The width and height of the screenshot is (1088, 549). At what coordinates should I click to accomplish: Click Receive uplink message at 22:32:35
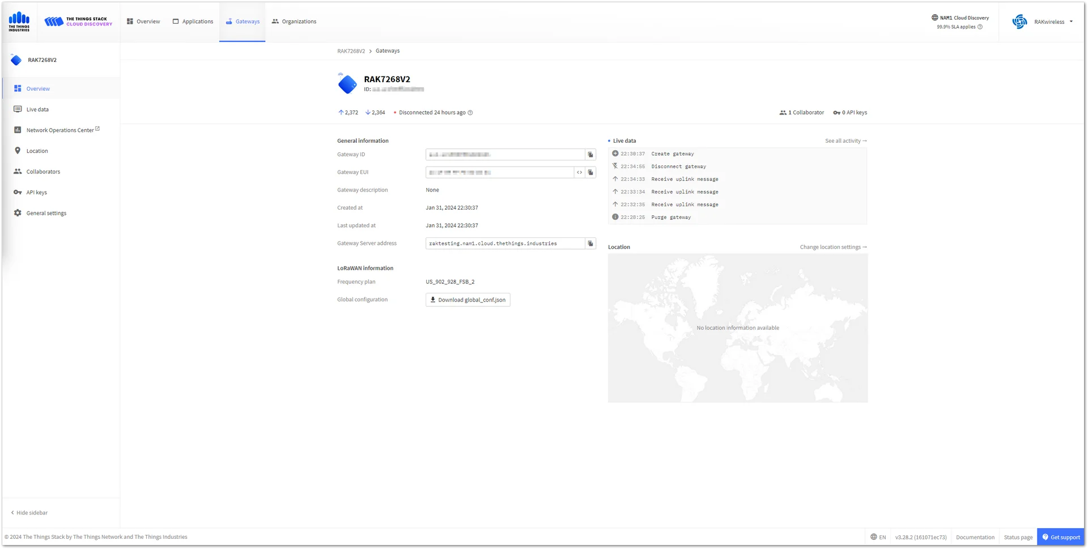738,205
